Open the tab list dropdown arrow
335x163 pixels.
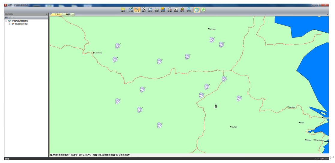tap(328, 14)
